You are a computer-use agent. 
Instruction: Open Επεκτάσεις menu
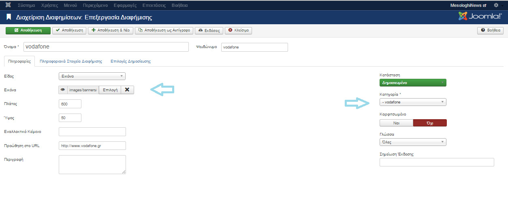point(154,6)
